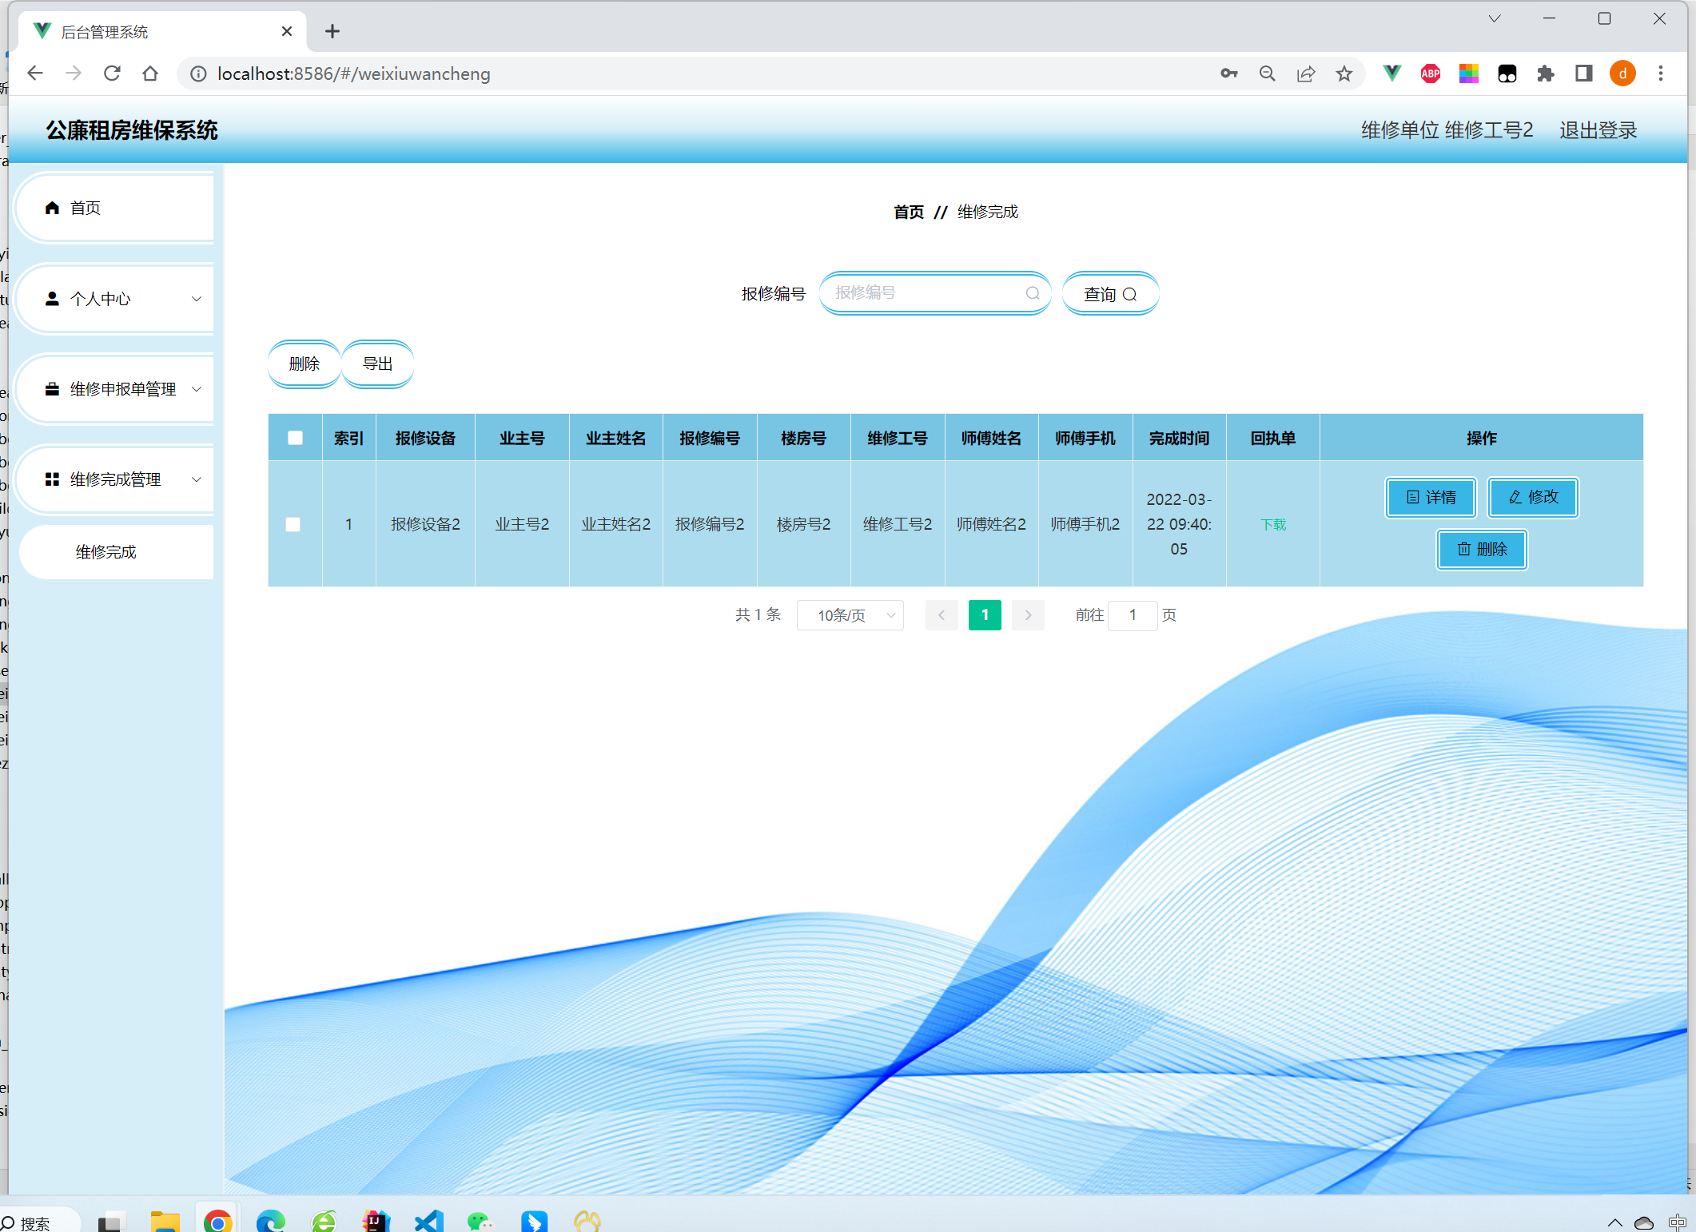
Task: Click the 详情 button in the row
Action: (1431, 497)
